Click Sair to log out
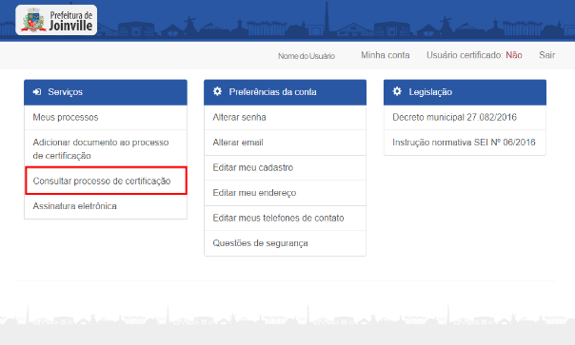 pyautogui.click(x=546, y=55)
